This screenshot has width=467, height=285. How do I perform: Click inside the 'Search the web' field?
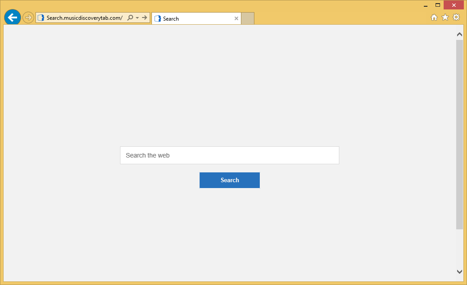[229, 155]
